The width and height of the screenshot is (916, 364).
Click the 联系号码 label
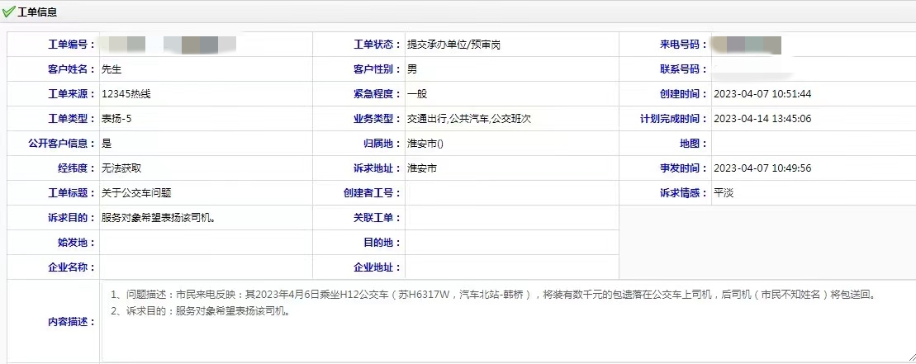pos(683,69)
